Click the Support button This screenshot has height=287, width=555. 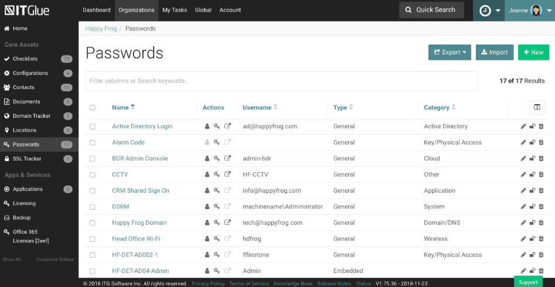tap(528, 282)
